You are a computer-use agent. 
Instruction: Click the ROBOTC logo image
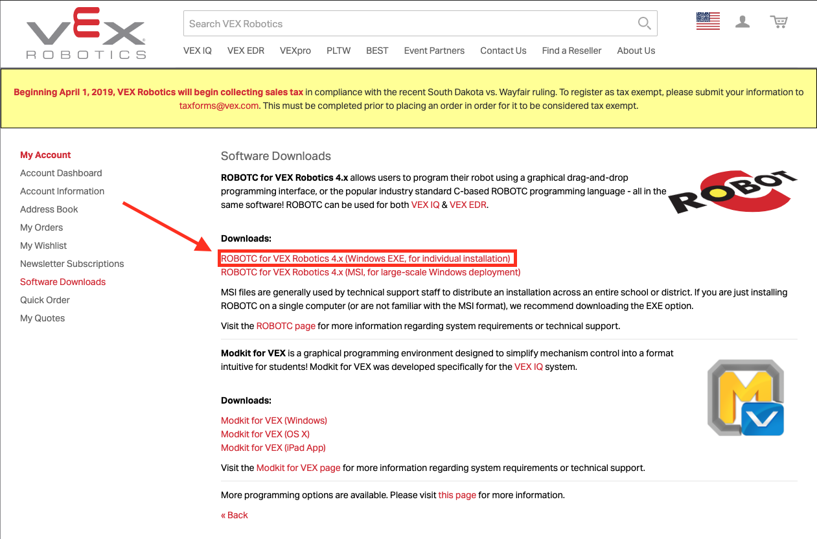click(733, 192)
